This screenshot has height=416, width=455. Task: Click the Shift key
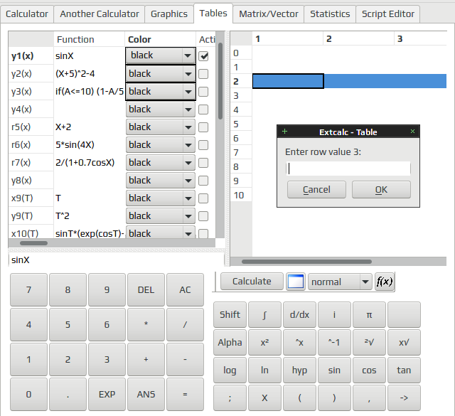click(x=230, y=315)
